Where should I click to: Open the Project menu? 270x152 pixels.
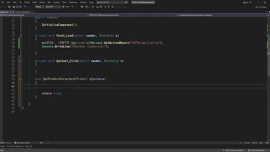[27, 3]
